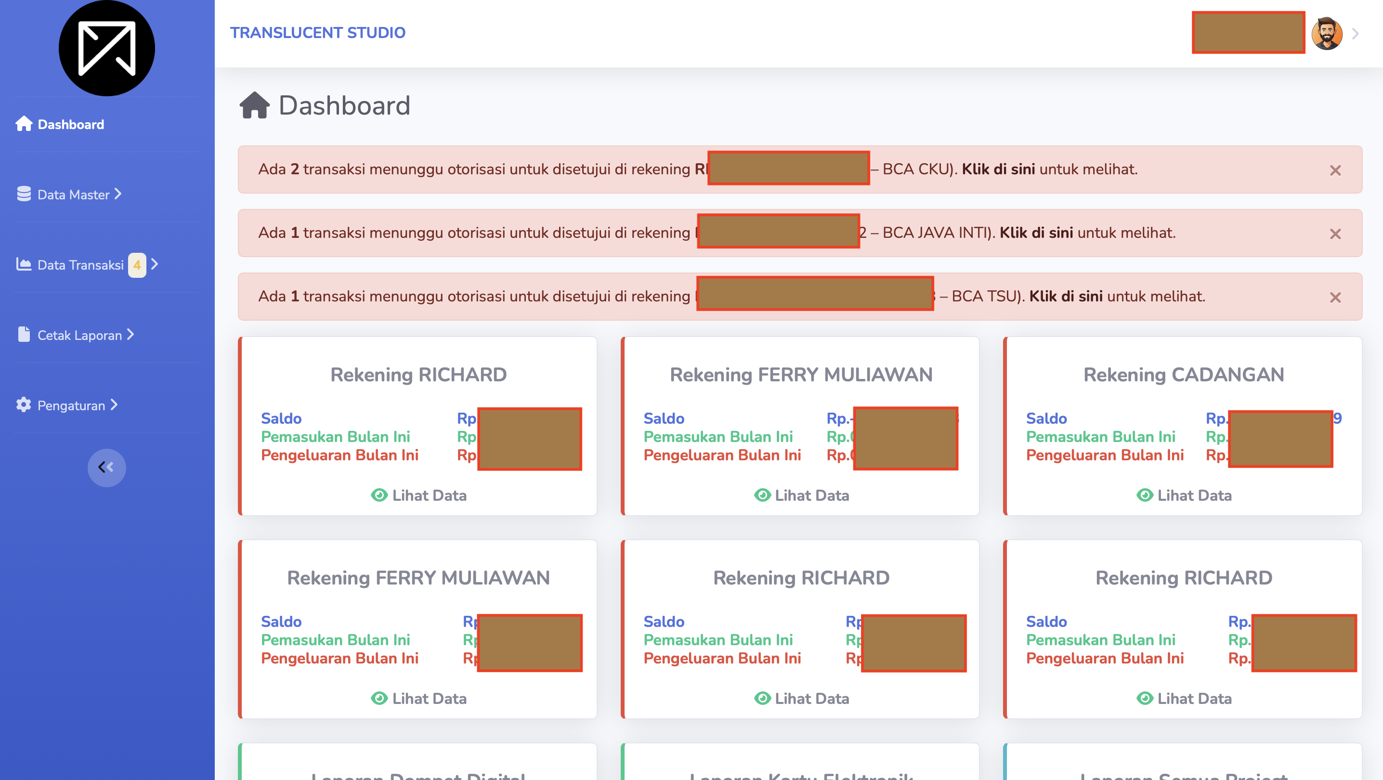Image resolution: width=1383 pixels, height=780 pixels.
Task: Click the Cetak Laporan file icon
Action: 24,335
